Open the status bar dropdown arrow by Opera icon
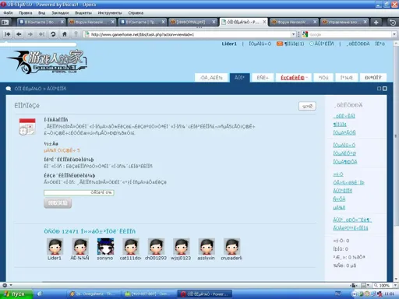This screenshot has height=299, width=399. pyautogui.click(x=11, y=285)
